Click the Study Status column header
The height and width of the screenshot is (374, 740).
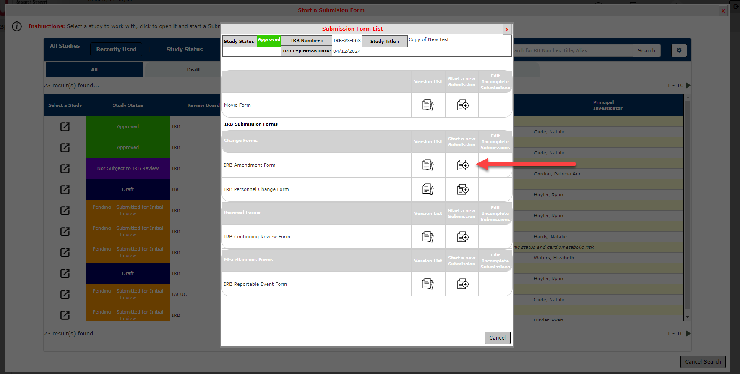pyautogui.click(x=128, y=105)
